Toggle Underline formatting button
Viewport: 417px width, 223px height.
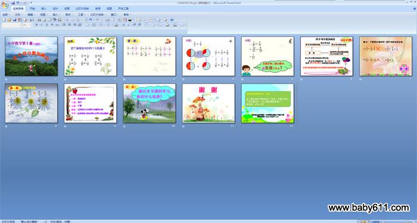46,25
